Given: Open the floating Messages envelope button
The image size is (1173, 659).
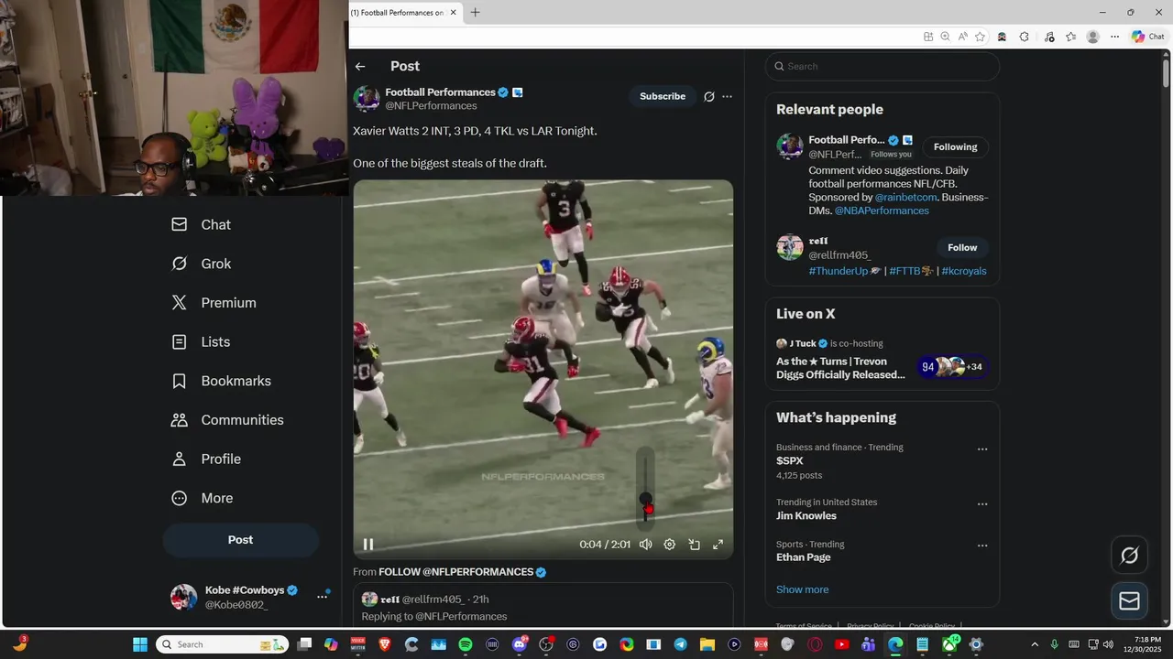Looking at the screenshot, I should tap(1129, 600).
